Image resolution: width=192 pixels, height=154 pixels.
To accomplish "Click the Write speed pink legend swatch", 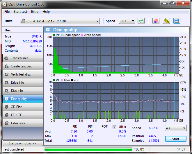I will 82,35.
